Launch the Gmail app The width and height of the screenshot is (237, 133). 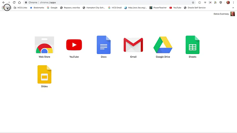click(x=133, y=48)
